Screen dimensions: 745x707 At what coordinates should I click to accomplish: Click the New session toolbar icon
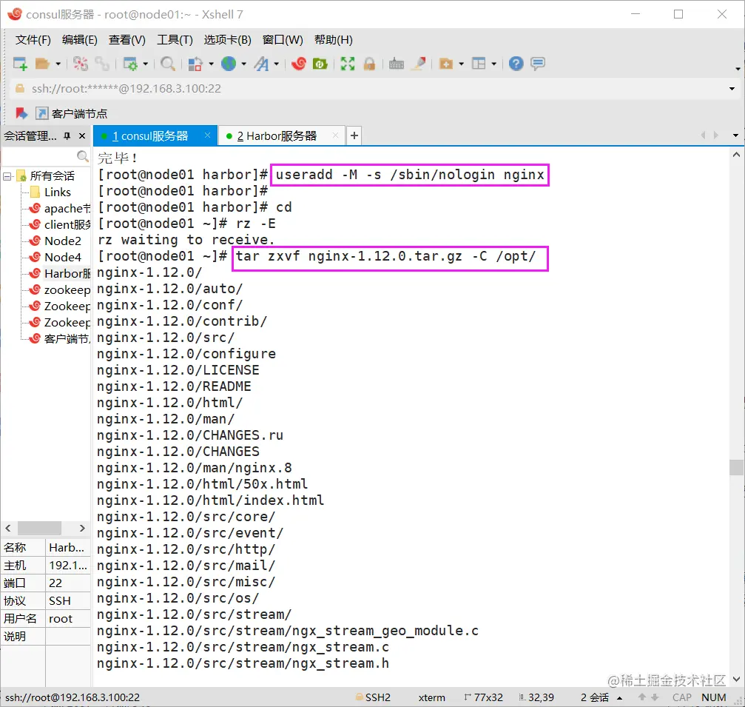[21, 63]
